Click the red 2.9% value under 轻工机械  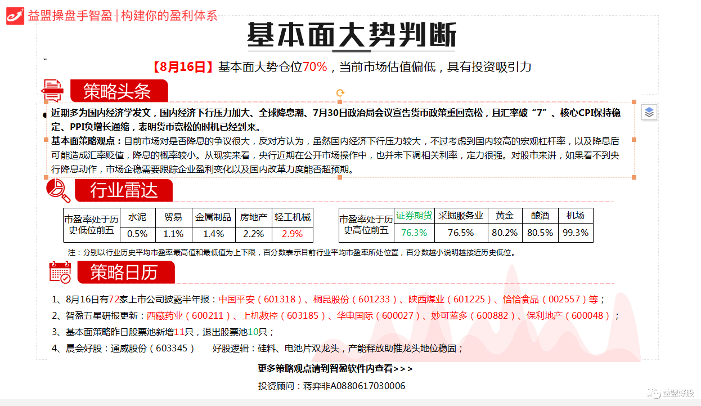click(292, 234)
